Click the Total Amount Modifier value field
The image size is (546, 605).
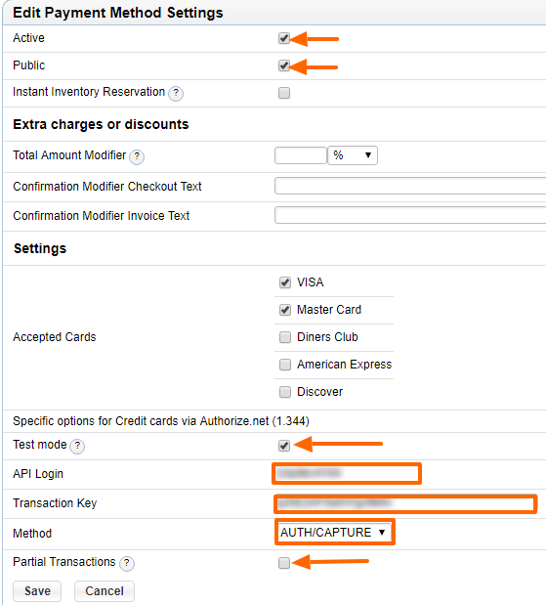point(301,155)
